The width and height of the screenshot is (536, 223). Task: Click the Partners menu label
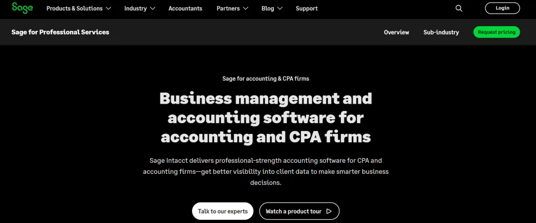tap(229, 8)
